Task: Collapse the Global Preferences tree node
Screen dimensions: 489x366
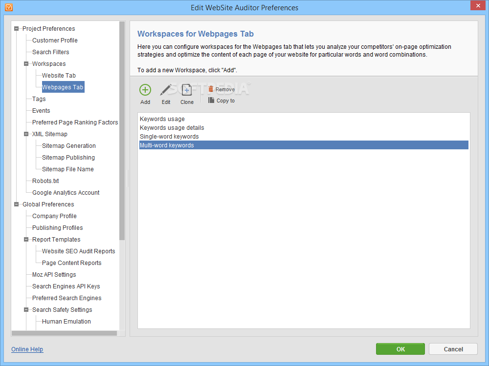Action: [16, 204]
